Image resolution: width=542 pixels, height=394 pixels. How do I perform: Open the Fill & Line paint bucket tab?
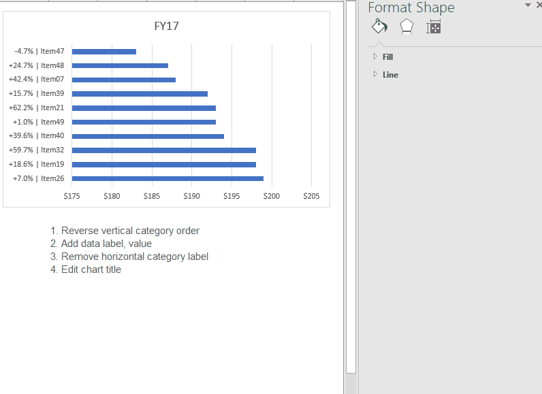pyautogui.click(x=379, y=27)
